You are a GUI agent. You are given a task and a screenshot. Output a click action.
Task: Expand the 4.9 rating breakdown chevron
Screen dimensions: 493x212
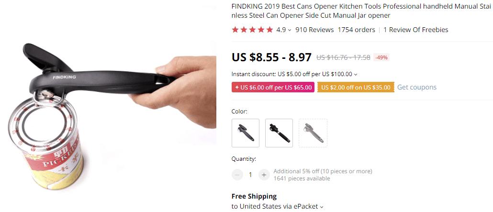(290, 30)
